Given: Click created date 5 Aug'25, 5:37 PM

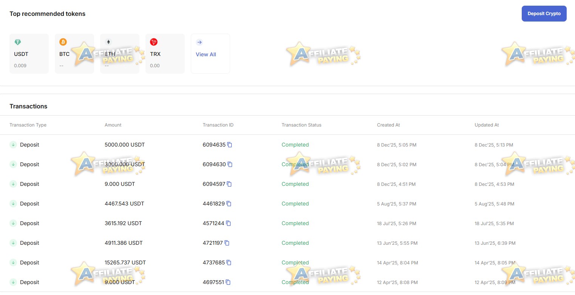Looking at the screenshot, I should [397, 204].
